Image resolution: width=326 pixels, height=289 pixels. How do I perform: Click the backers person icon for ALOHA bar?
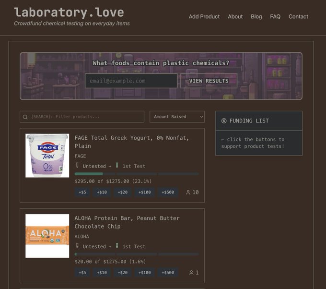191,273
